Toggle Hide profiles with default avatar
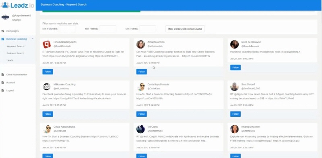322x158 pixels. click(185, 29)
